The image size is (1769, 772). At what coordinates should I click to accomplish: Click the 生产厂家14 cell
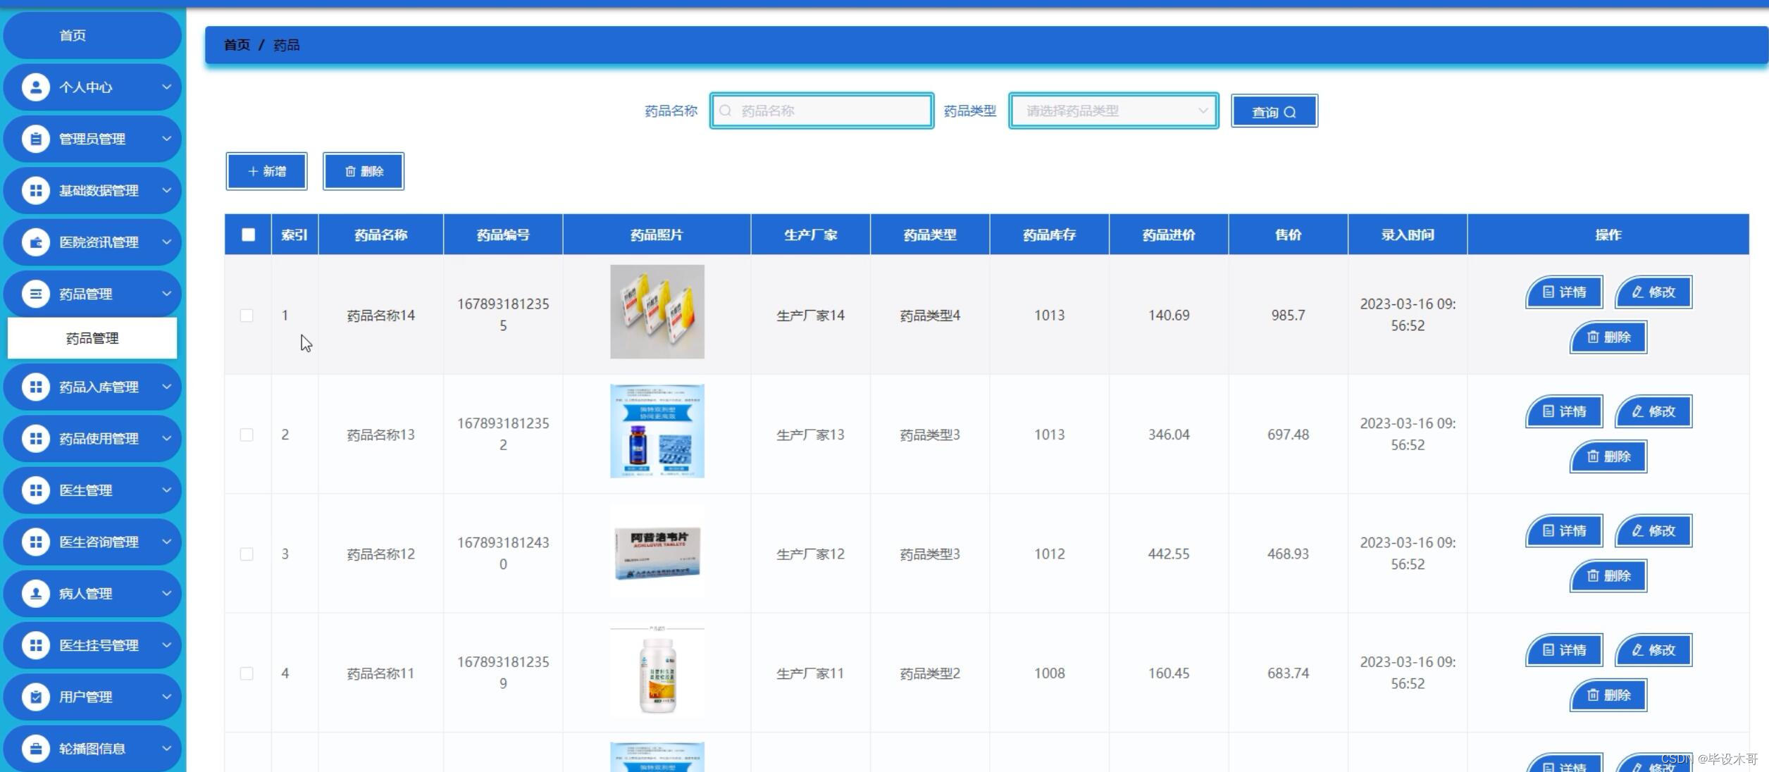click(810, 316)
